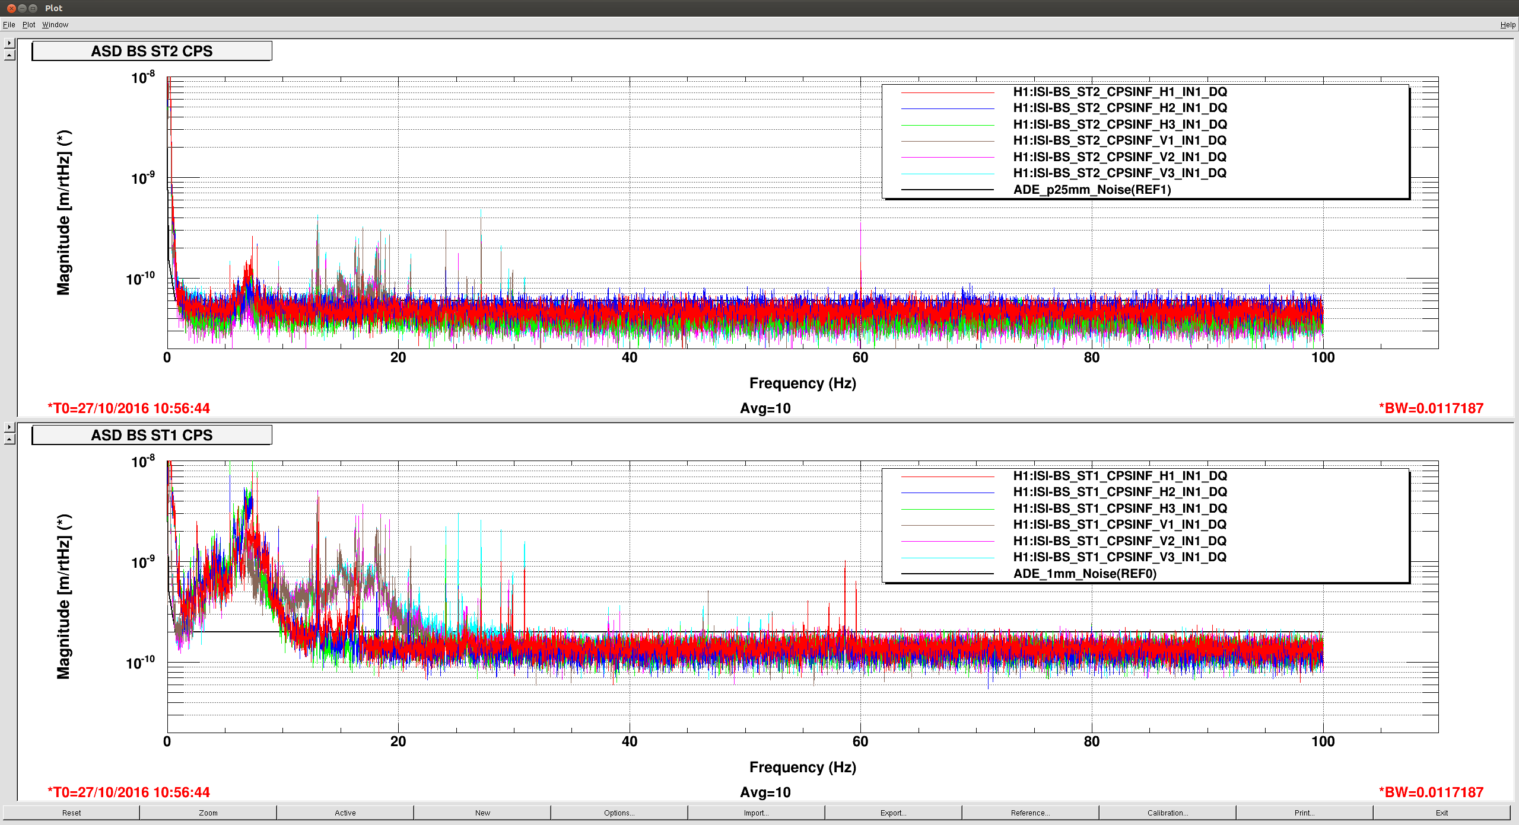Click the bottom plot's Frequency (Hz) axis label
The height and width of the screenshot is (825, 1519).
tap(802, 768)
